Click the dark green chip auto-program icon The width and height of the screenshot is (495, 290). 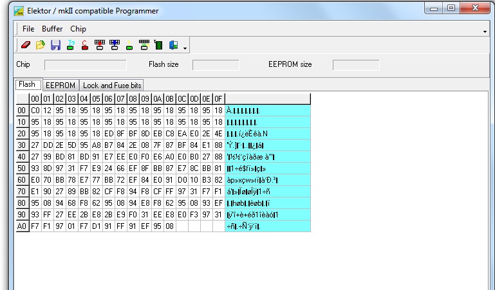coord(158,45)
